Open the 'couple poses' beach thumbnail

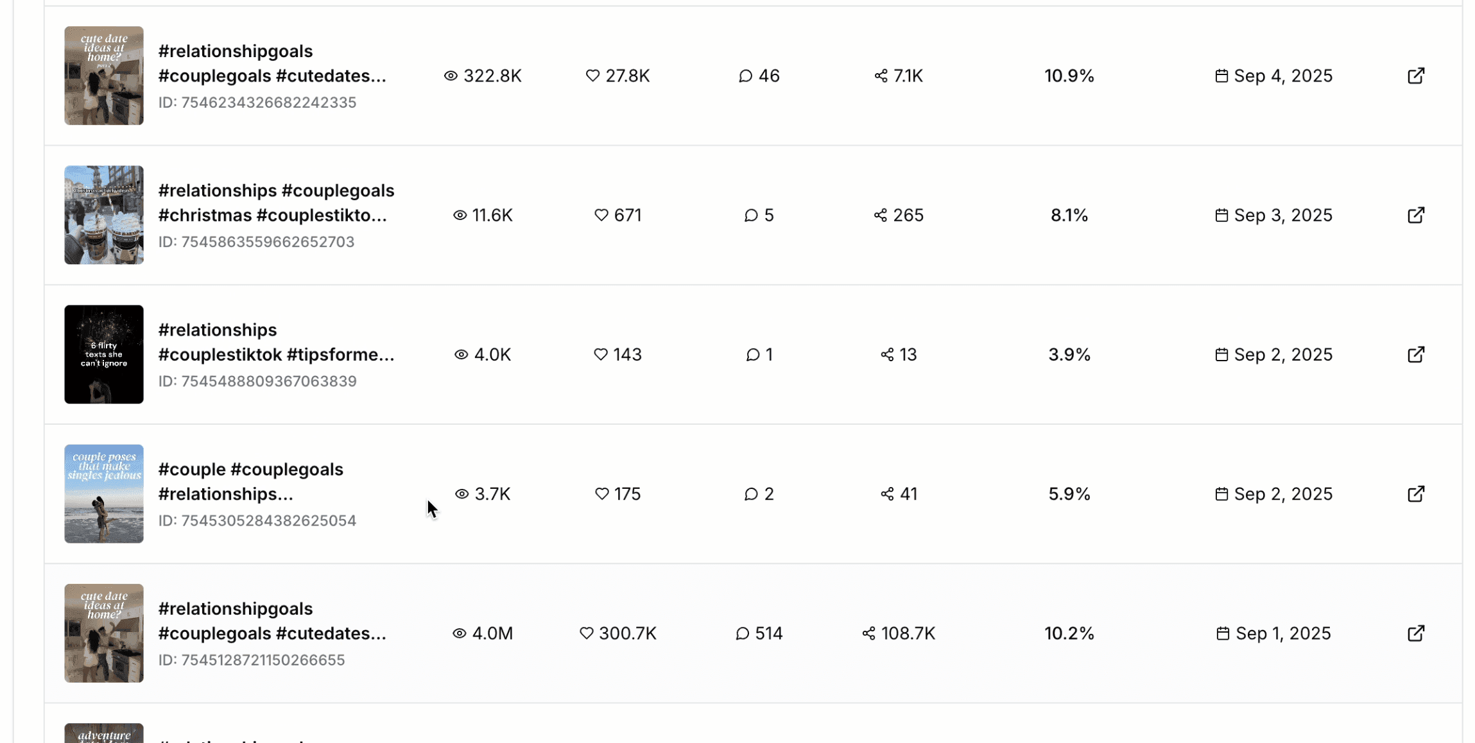(104, 493)
